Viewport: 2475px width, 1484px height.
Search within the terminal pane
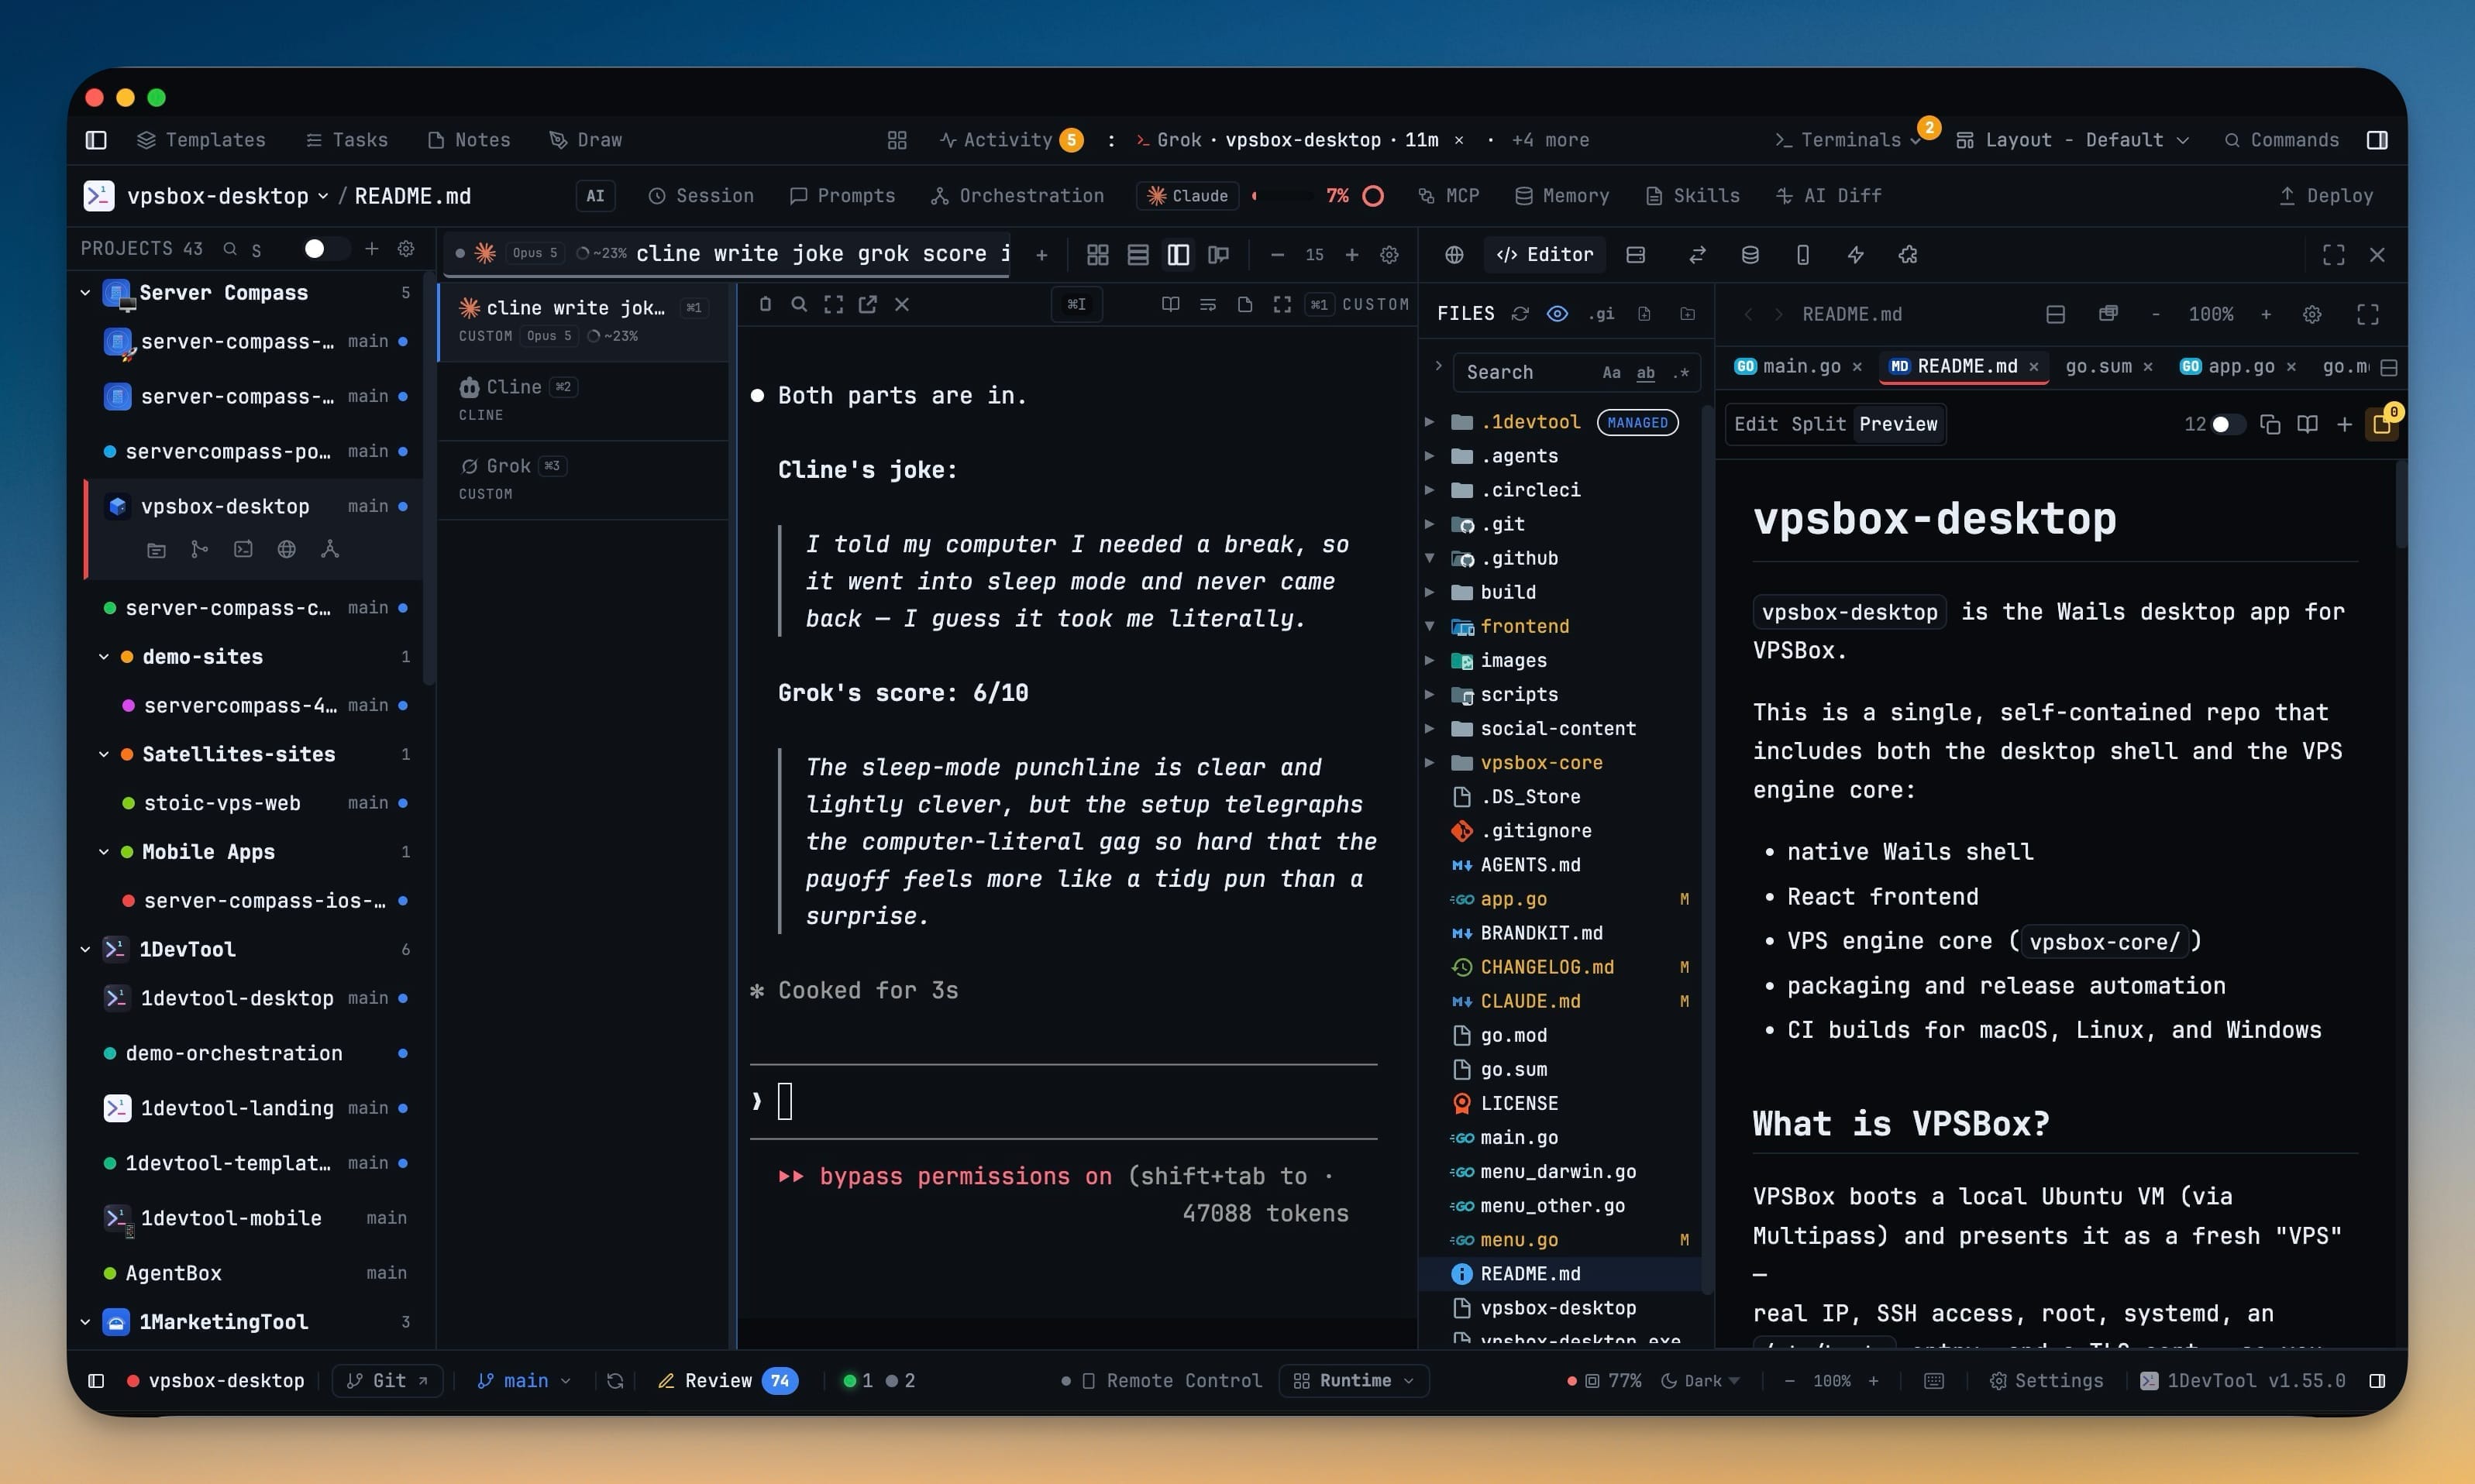pyautogui.click(x=800, y=304)
